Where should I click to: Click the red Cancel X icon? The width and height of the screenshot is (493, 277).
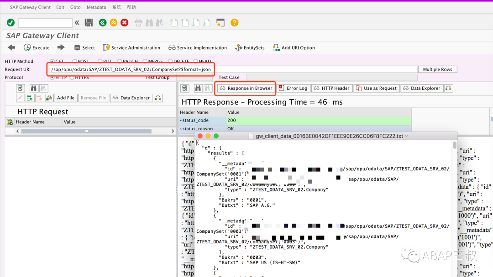[x=125, y=23]
